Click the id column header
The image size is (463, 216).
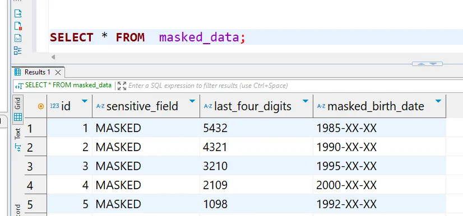tap(70, 106)
